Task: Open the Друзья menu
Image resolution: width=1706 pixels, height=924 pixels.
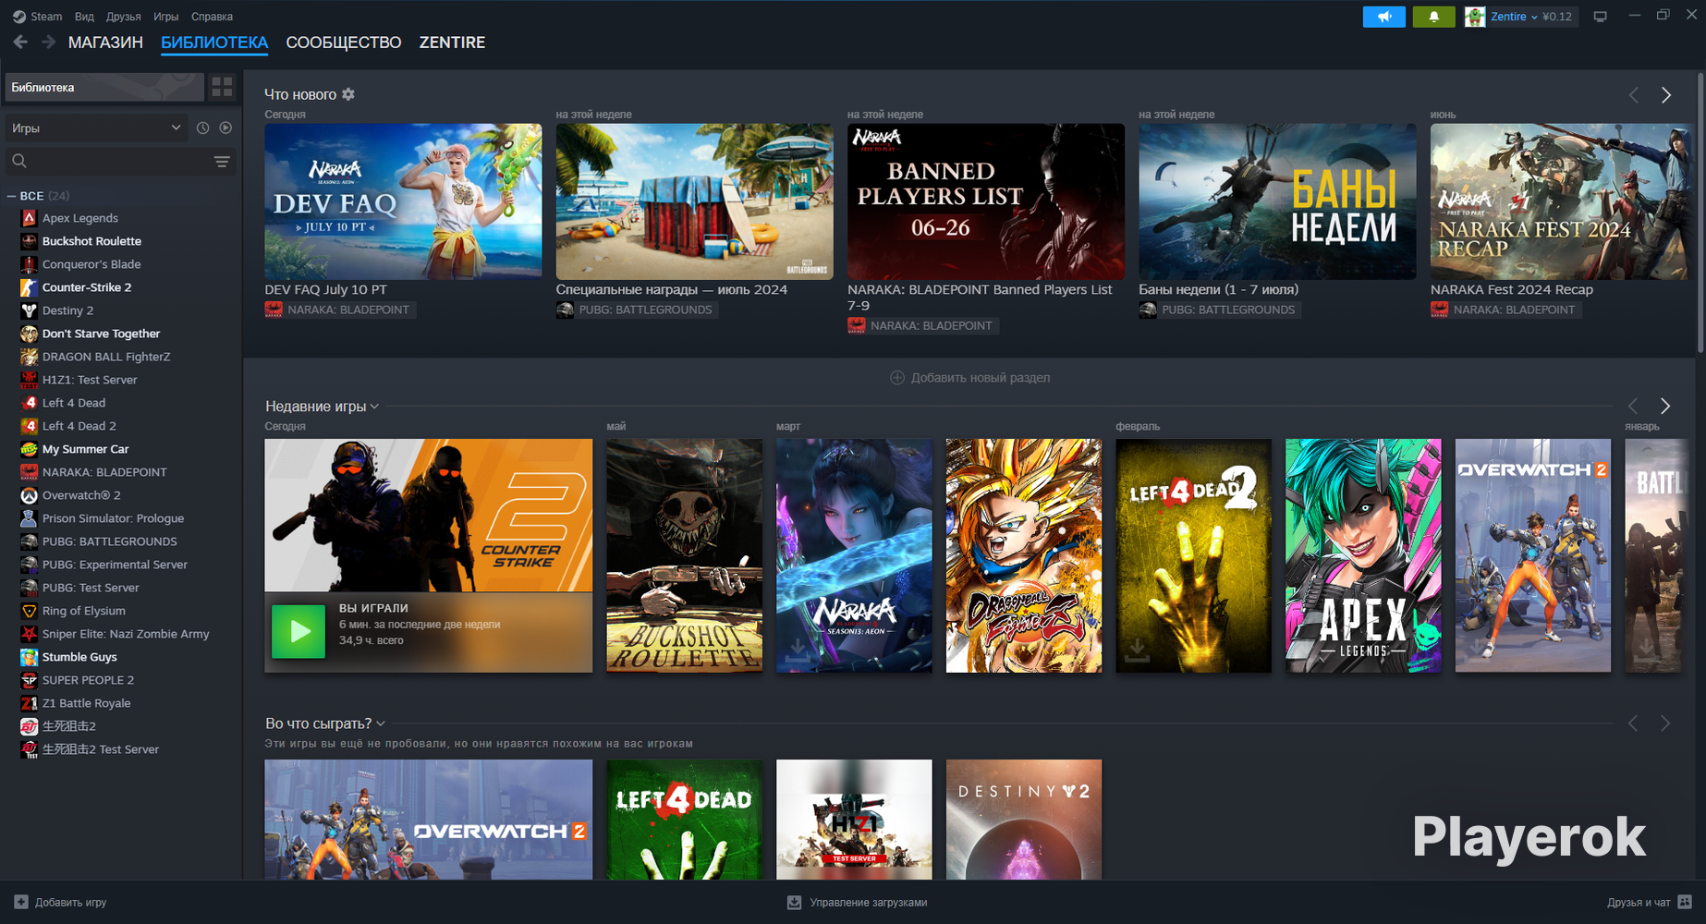Action: coord(123,17)
